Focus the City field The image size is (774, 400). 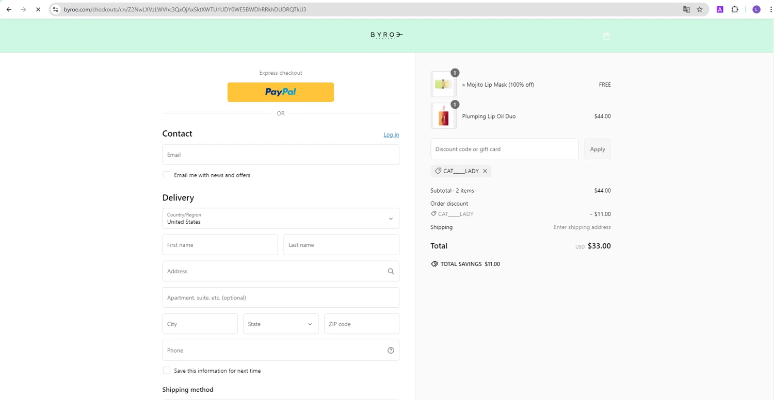(200, 324)
